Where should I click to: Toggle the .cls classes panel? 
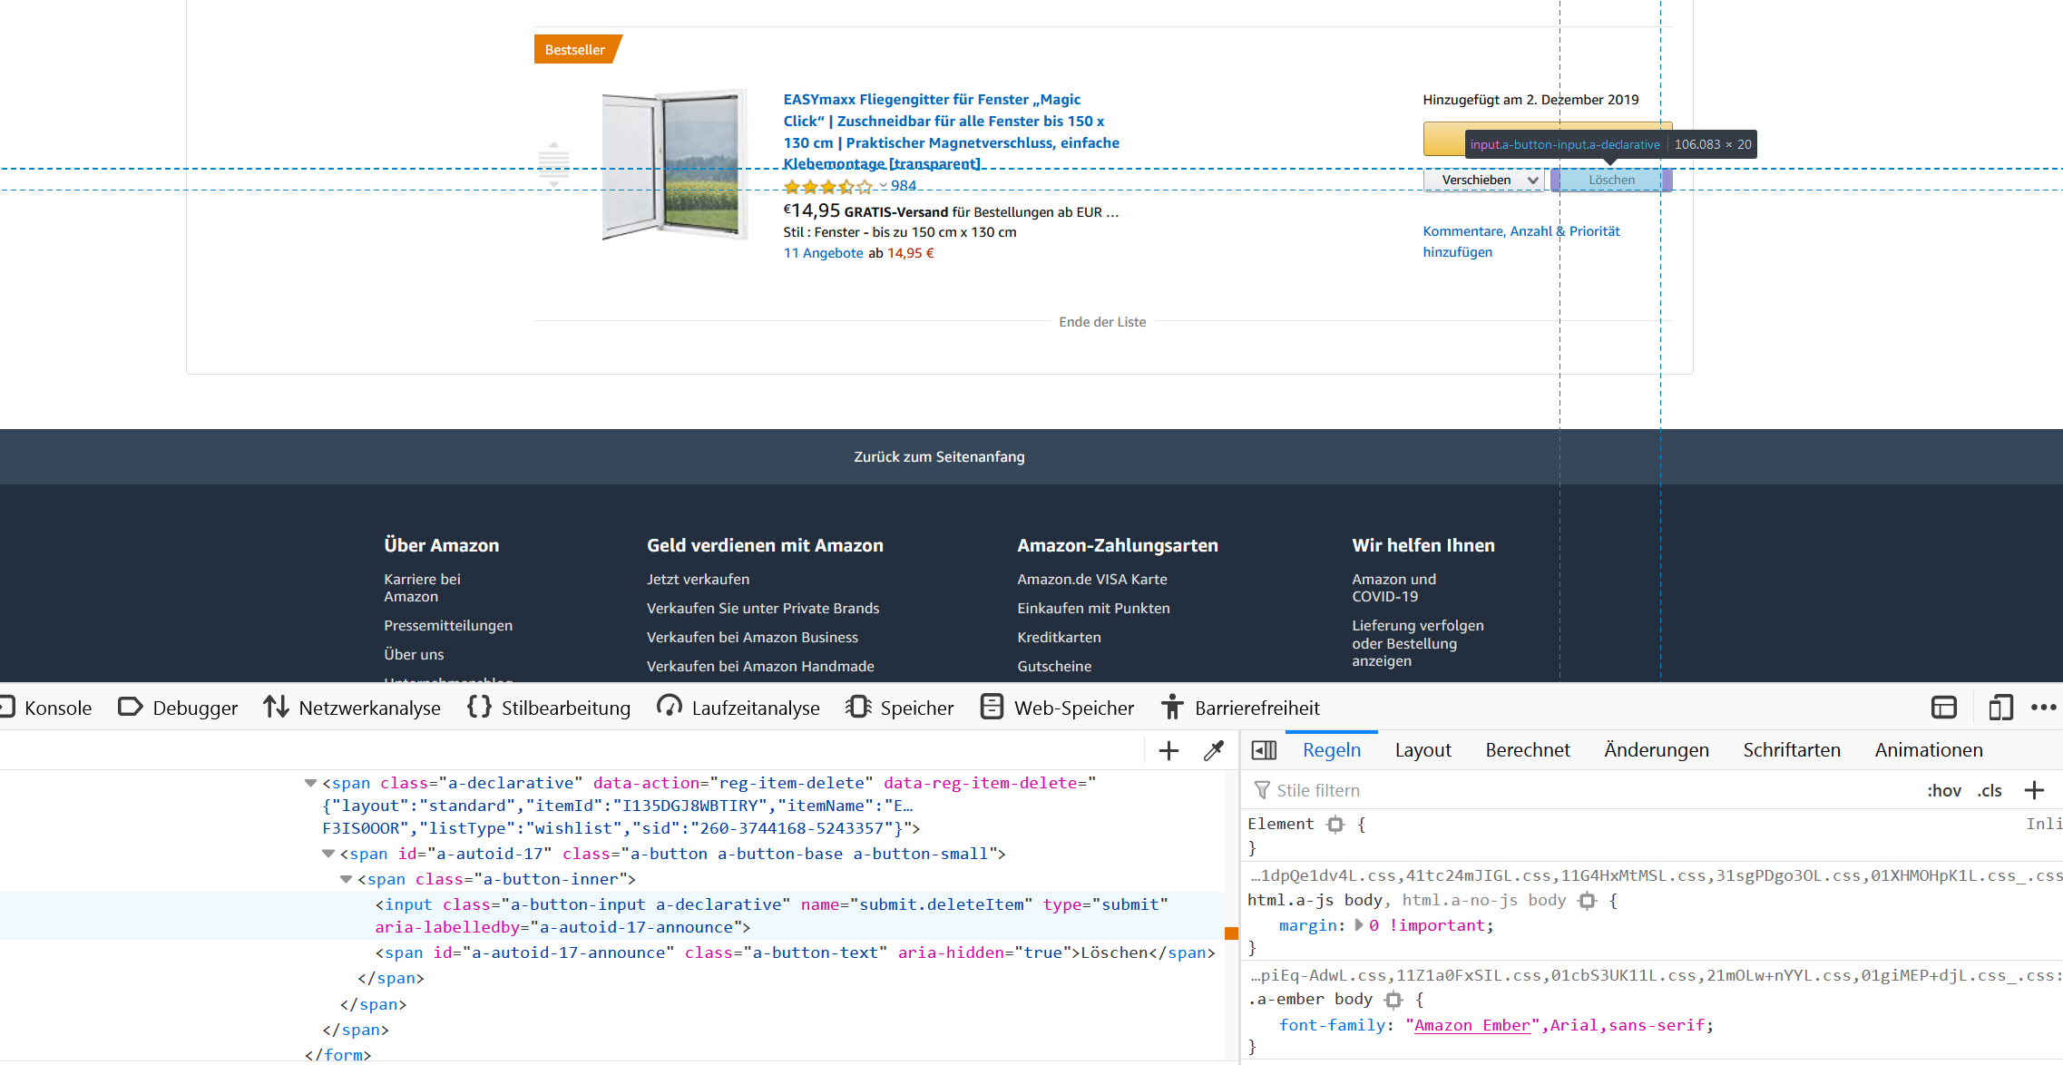(x=1990, y=790)
